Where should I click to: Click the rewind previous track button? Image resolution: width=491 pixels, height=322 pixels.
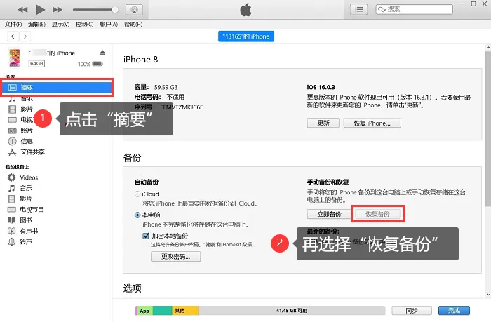click(x=22, y=10)
